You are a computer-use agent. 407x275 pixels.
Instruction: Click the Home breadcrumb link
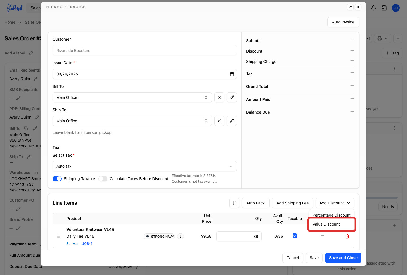point(10,22)
